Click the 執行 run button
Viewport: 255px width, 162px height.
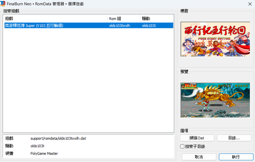pos(236,157)
